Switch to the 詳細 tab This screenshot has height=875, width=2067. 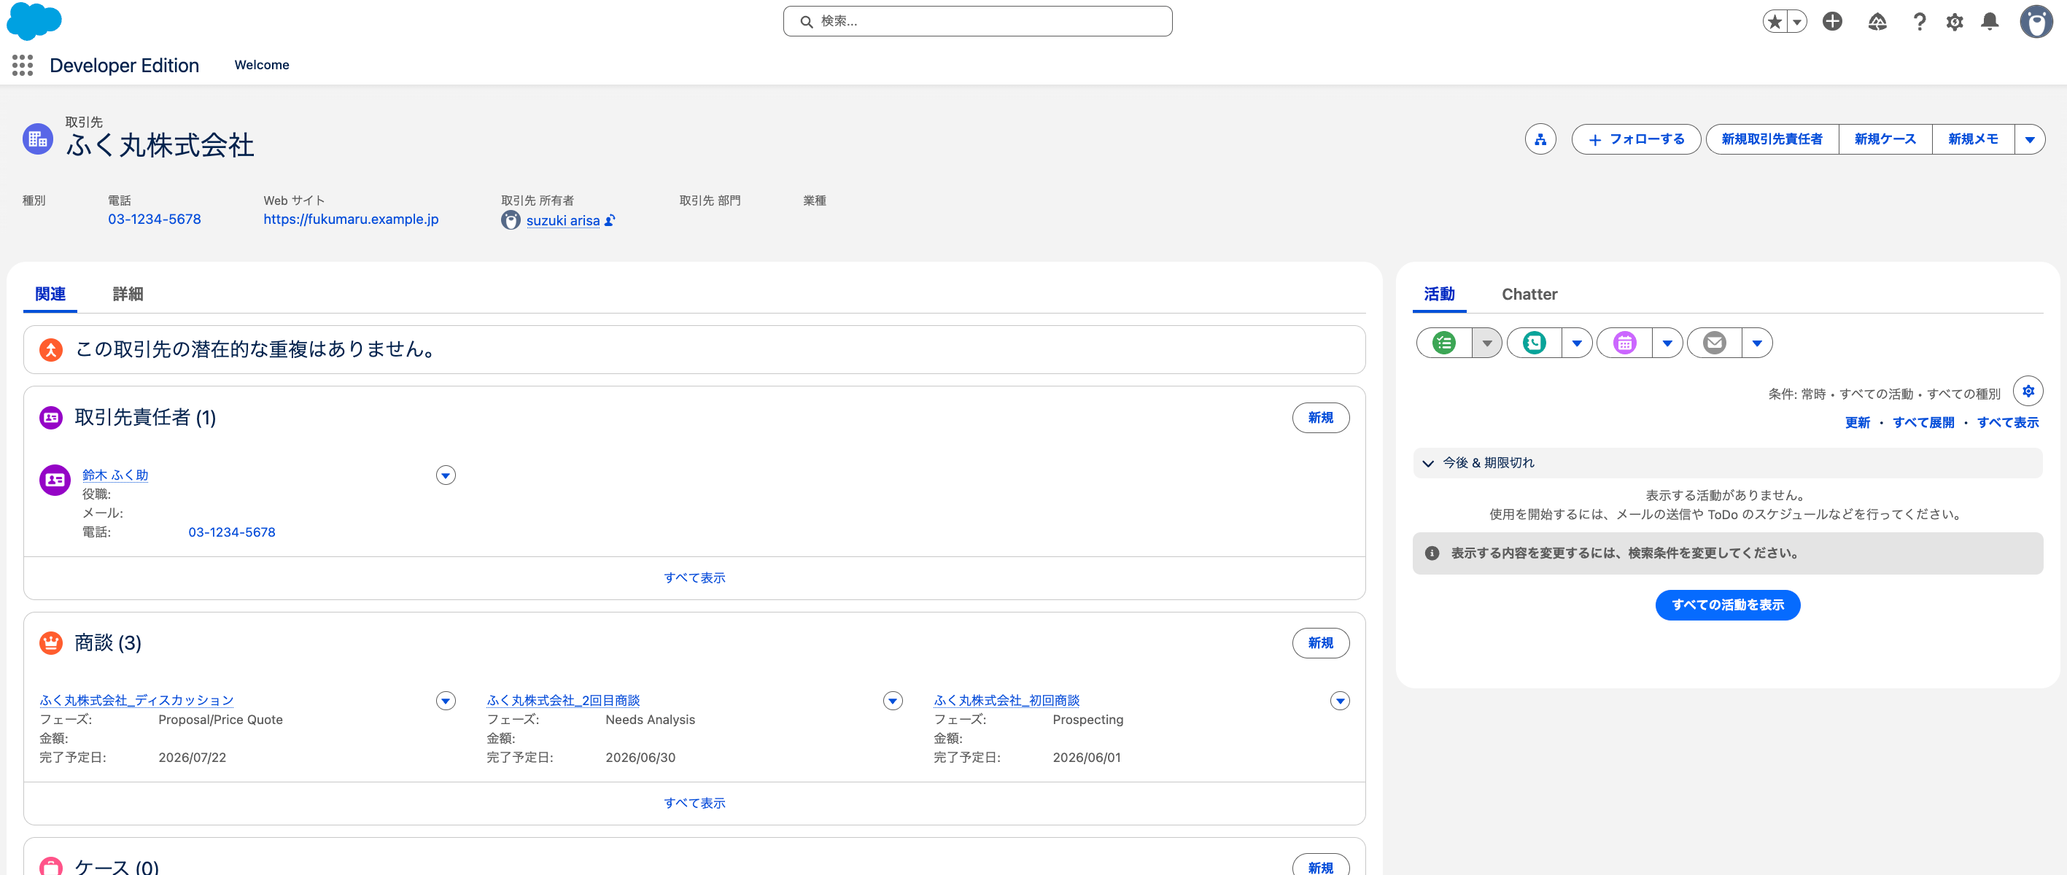(128, 295)
